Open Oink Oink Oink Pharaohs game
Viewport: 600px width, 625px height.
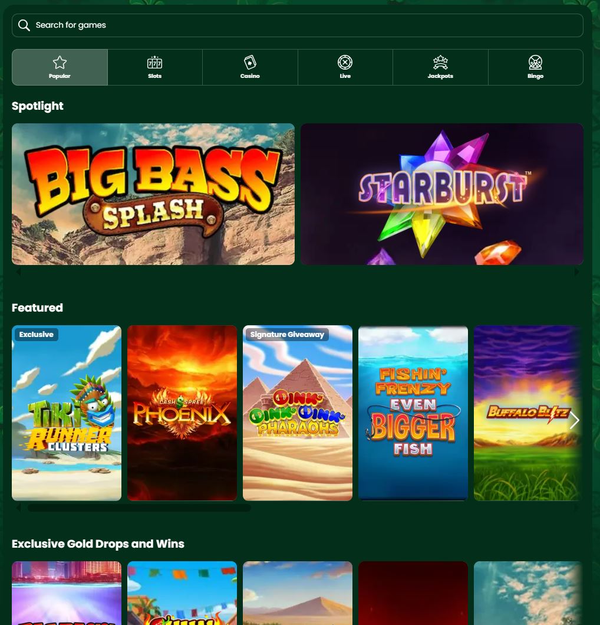click(x=298, y=413)
